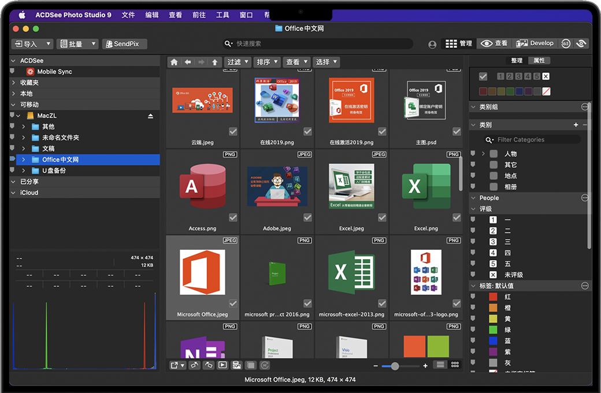Screen dimensions: 601x393
Task: Open the 工具 menu in menu bar
Action: [x=222, y=15]
